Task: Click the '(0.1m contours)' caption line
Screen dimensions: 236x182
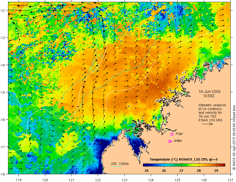Action: point(210,109)
